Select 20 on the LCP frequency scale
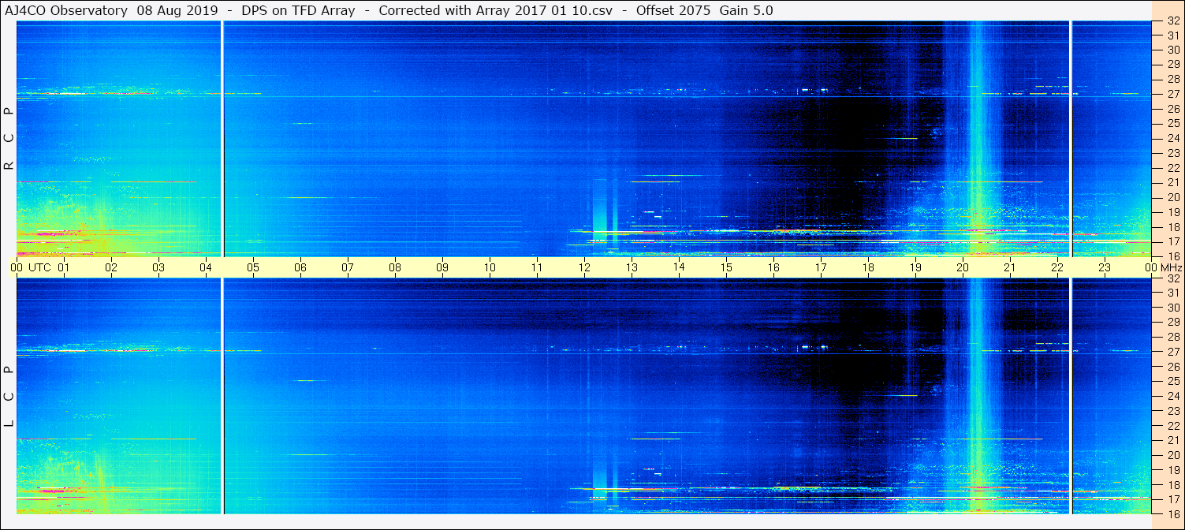Viewport: 1185px width, 530px height. click(1172, 455)
